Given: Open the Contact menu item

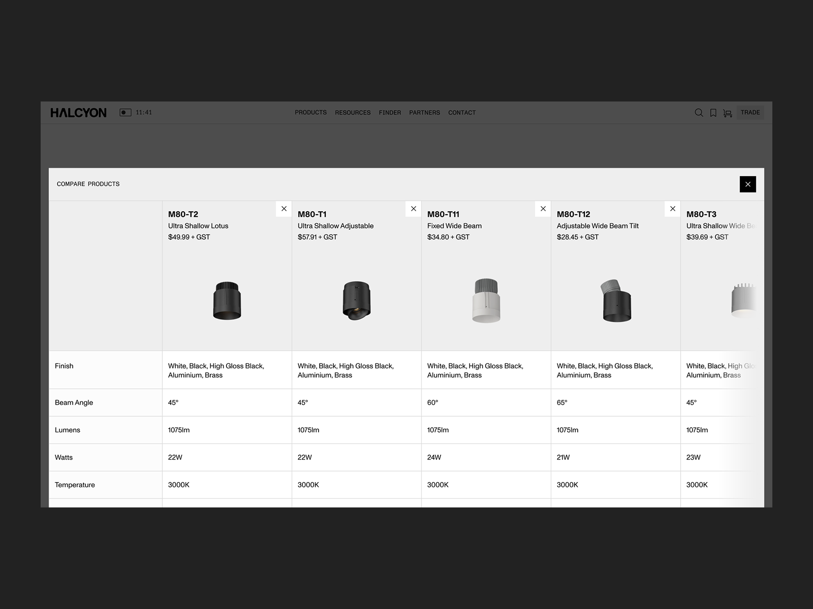Looking at the screenshot, I should 462,113.
